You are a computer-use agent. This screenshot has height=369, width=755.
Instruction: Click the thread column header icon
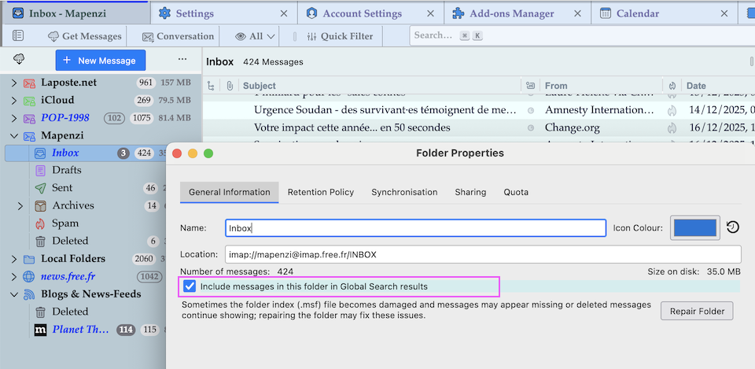[x=211, y=86]
